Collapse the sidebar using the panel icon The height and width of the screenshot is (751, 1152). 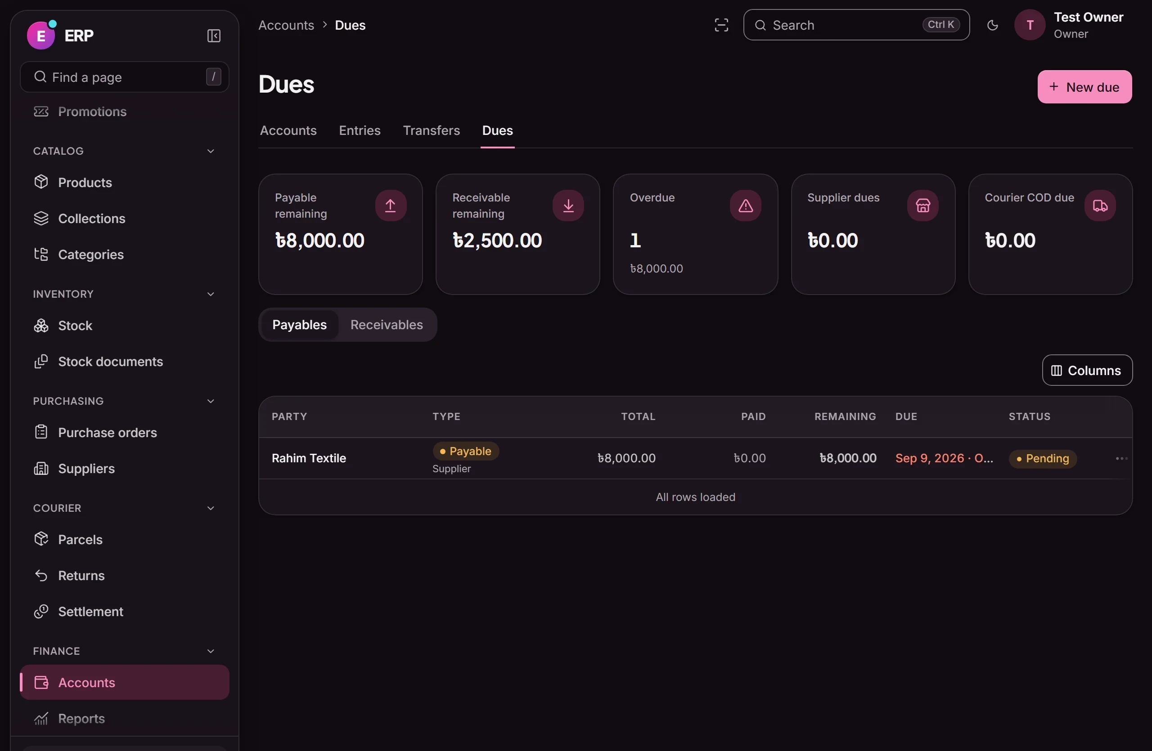point(213,36)
